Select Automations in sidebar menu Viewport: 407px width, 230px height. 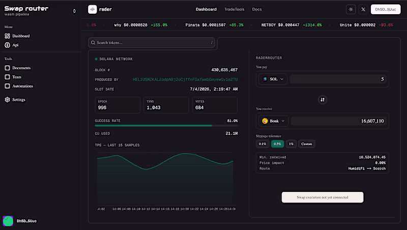pos(22,86)
